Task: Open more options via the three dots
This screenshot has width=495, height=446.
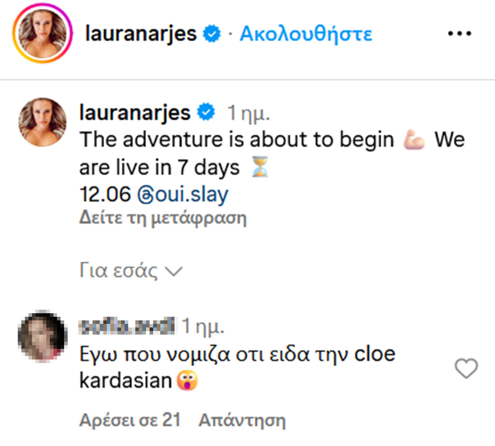Action: [x=459, y=34]
